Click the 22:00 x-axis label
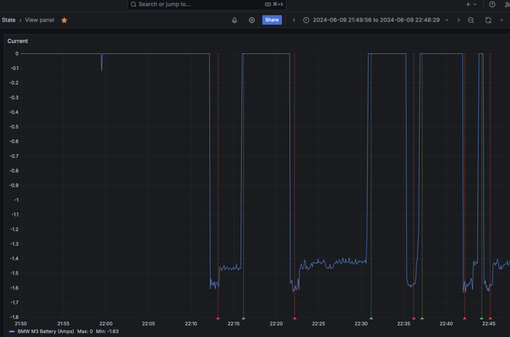 pyautogui.click(x=106, y=324)
